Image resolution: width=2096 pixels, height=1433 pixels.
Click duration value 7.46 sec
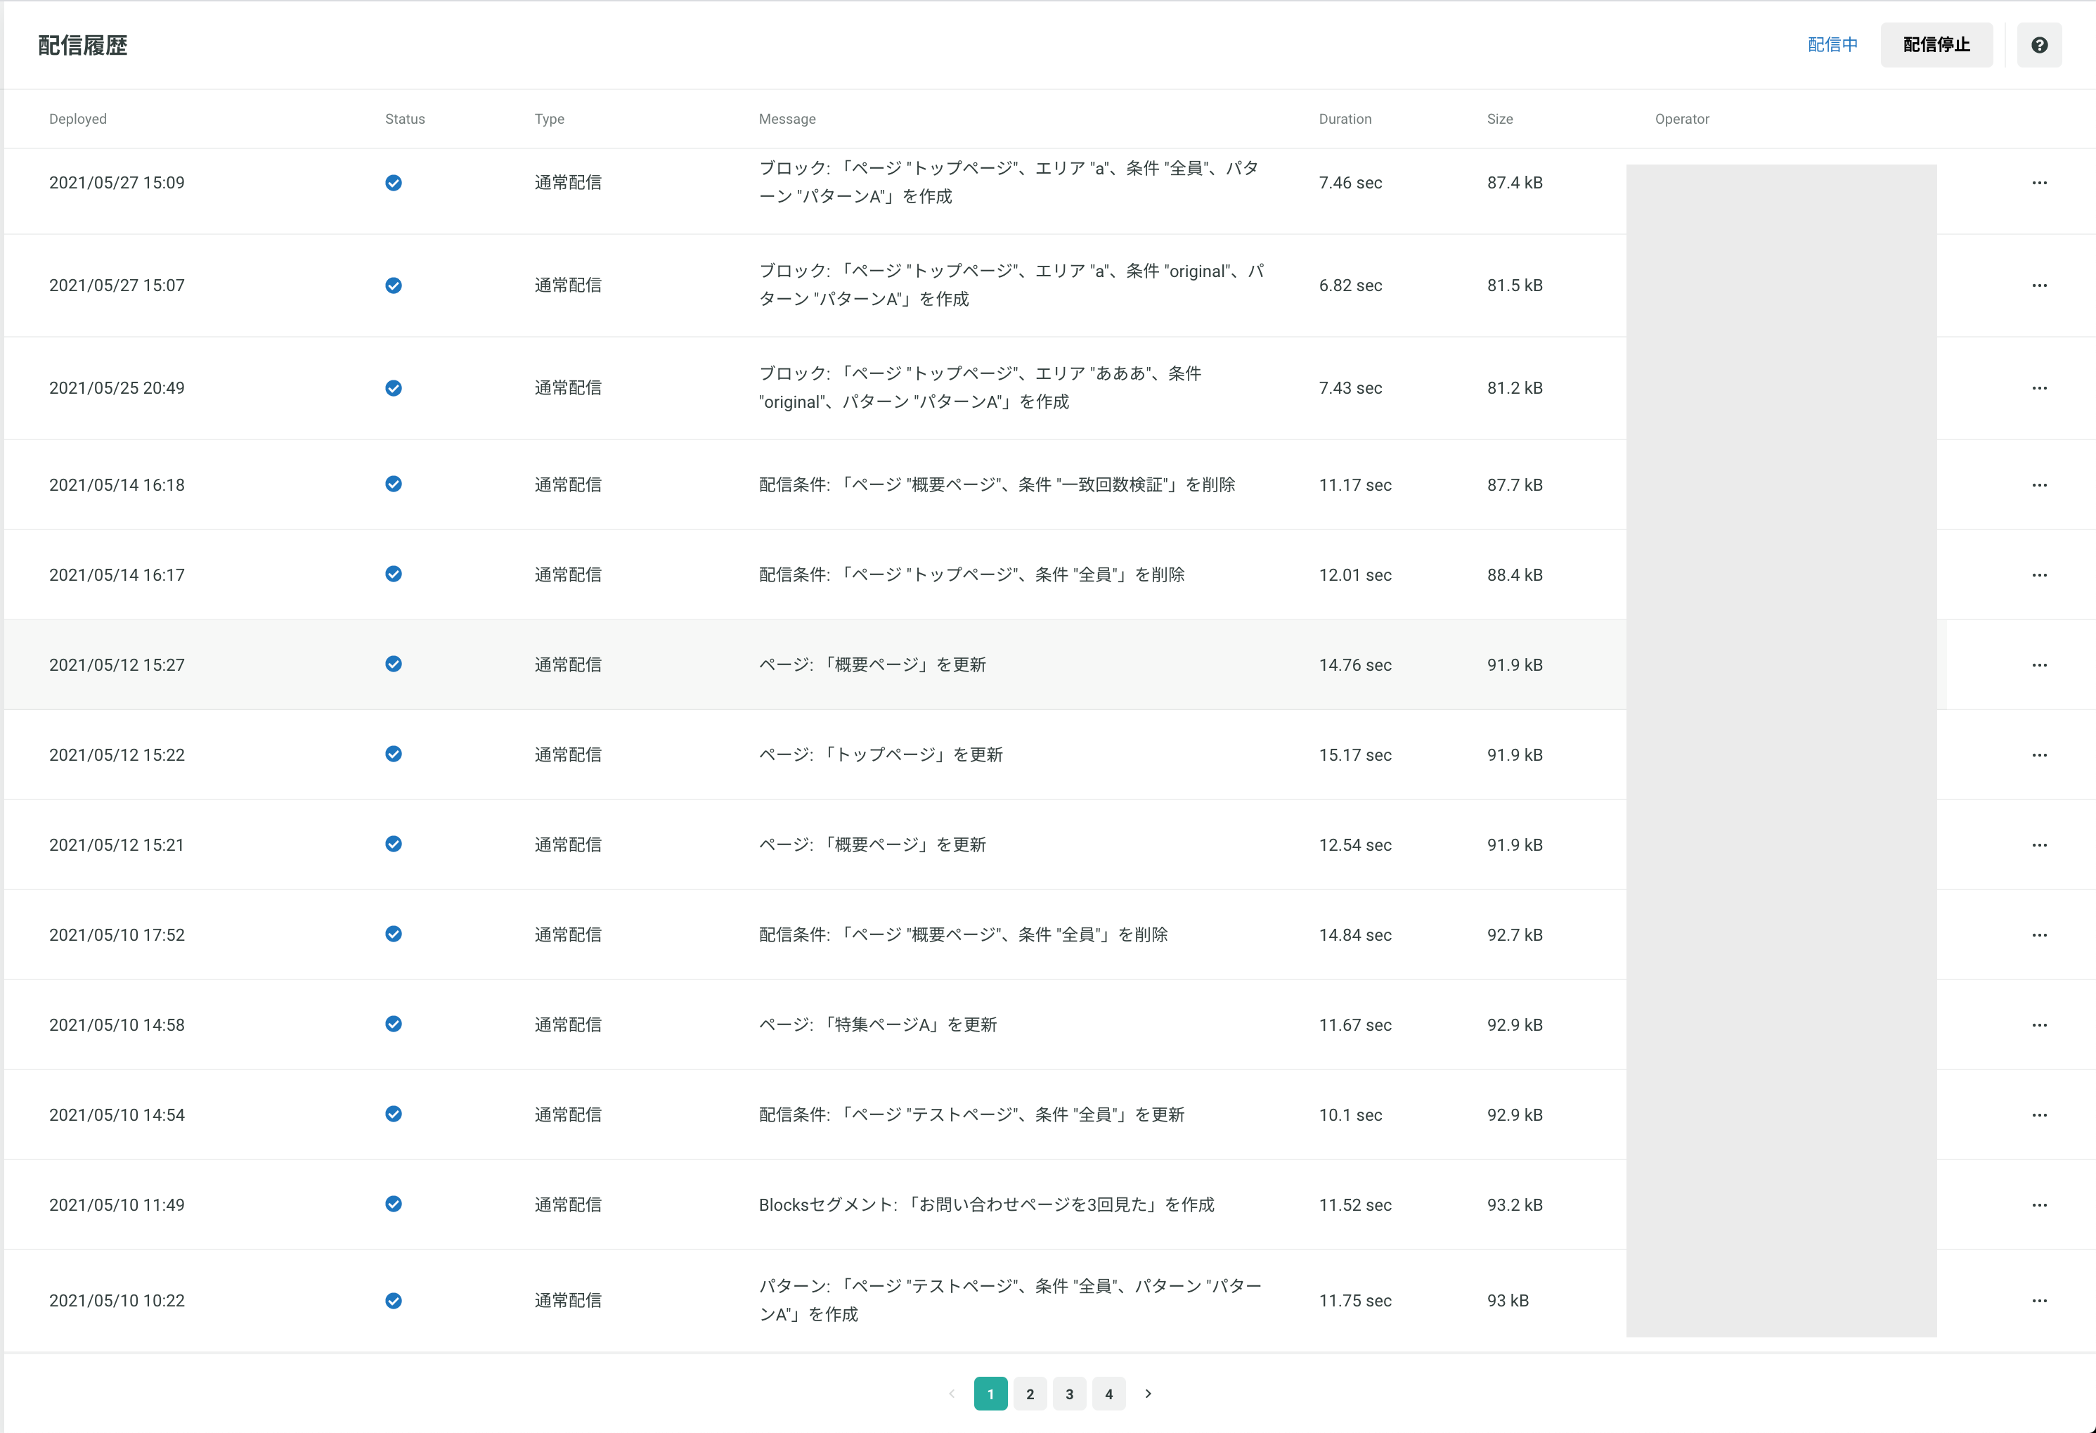click(1350, 184)
